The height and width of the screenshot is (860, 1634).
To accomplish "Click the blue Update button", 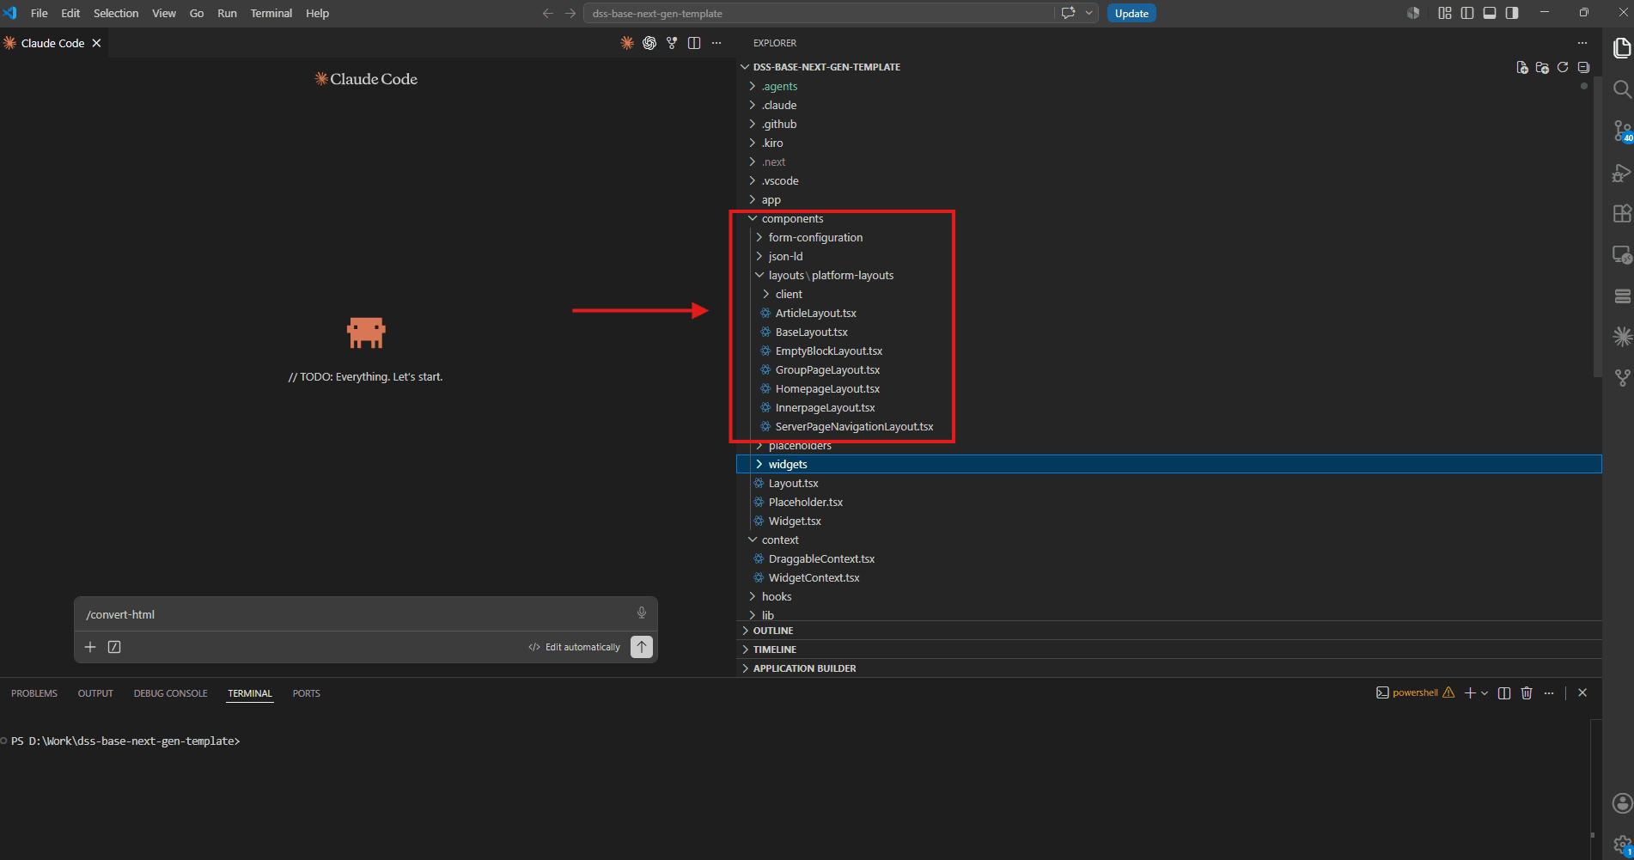I will click(x=1131, y=13).
